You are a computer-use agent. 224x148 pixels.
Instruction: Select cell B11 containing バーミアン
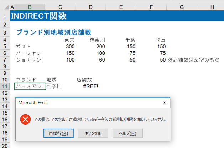click(x=29, y=86)
